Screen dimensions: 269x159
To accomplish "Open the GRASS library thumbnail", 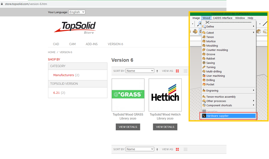I will pos(128,95).
